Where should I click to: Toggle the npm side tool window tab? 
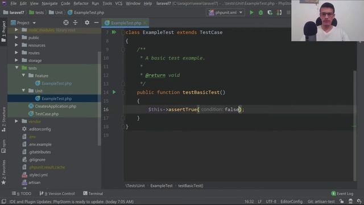click(4, 146)
